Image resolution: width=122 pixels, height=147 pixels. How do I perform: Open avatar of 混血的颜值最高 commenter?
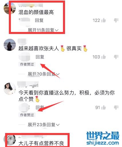point(10,8)
